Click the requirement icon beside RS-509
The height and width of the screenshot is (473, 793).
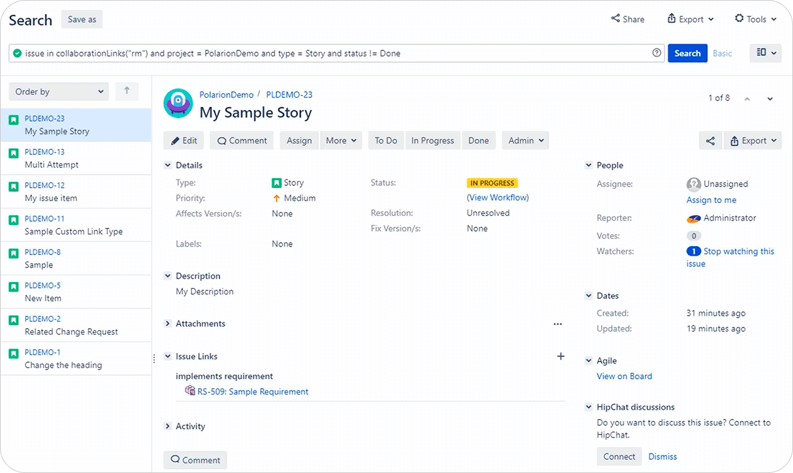click(x=190, y=391)
